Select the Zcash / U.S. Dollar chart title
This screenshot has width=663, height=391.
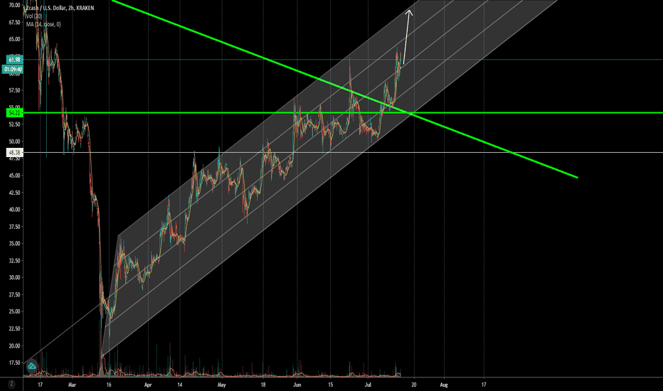(60, 8)
